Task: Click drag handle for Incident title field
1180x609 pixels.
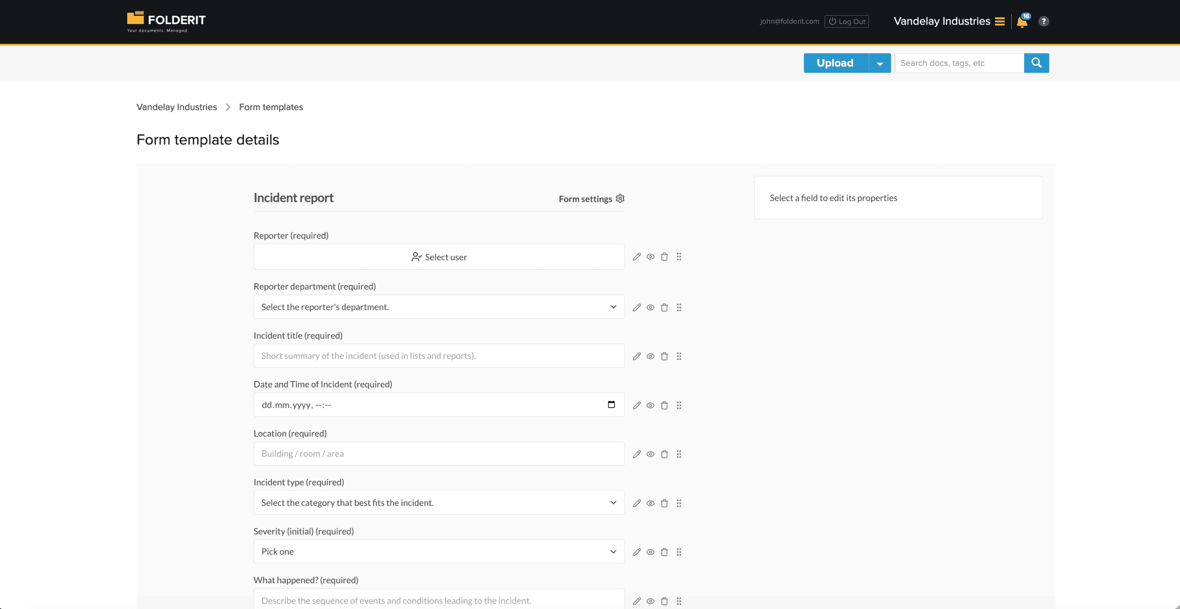Action: [679, 356]
